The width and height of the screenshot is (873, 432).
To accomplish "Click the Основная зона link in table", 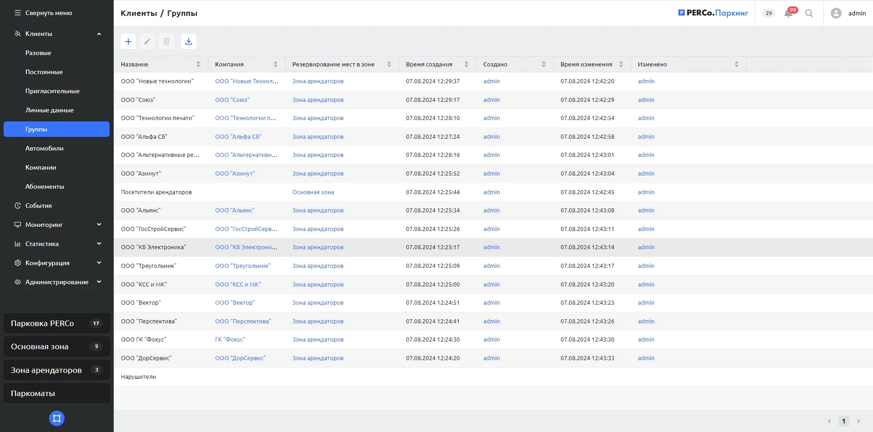I will (x=313, y=192).
